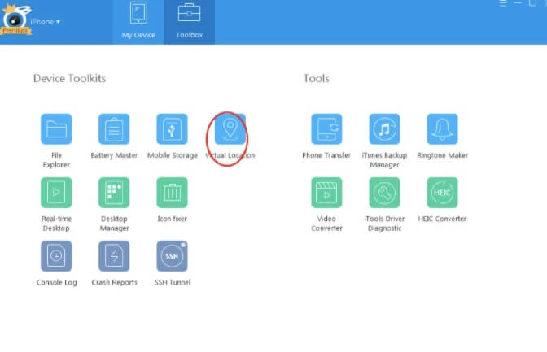Open the Mobile Storage tool
Viewport: 547px width, 352px height.
tap(172, 129)
